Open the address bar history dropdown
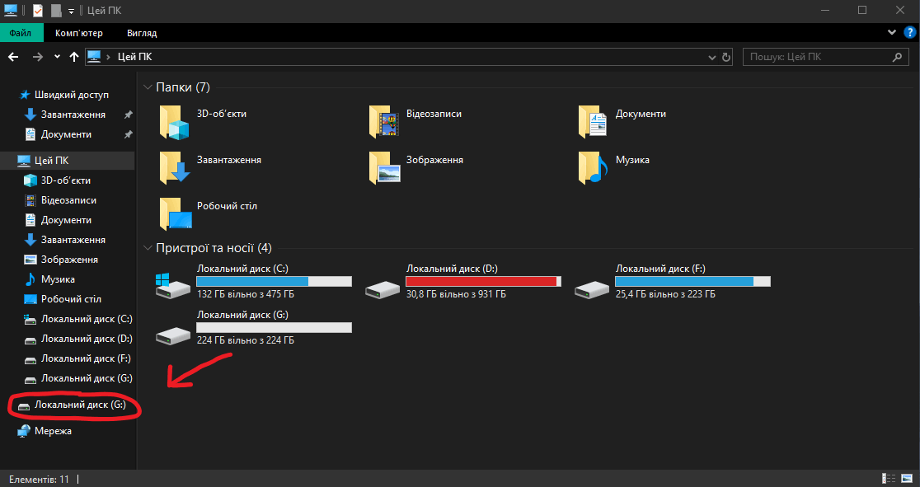920x487 pixels. pos(712,57)
